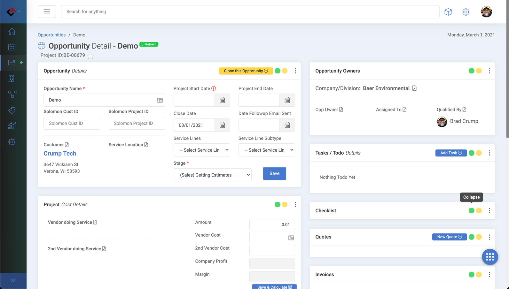509x289 pixels.
Task: Click the app logo in top-left
Action: click(11, 11)
